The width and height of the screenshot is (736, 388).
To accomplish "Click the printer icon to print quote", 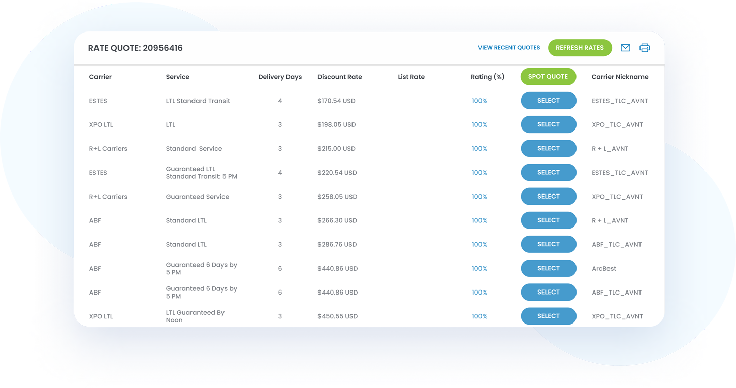I will (645, 48).
